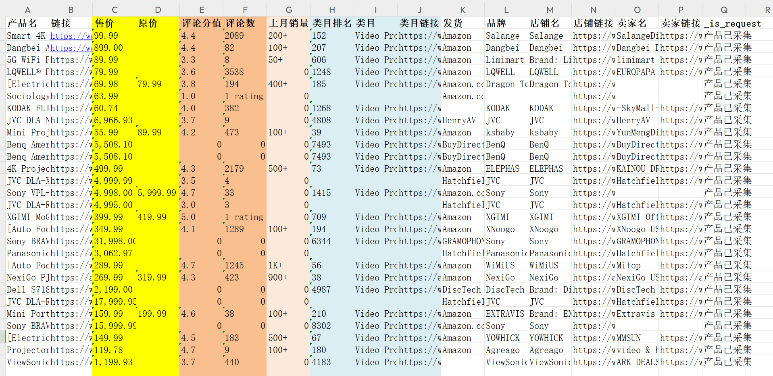Select column A header
Image resolution: width=773 pixels, height=376 pixels.
pos(27,10)
